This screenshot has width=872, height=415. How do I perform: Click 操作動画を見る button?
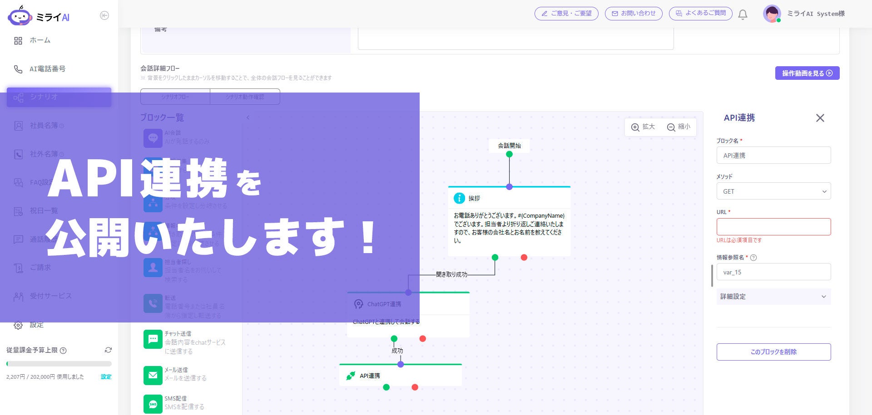(x=807, y=73)
